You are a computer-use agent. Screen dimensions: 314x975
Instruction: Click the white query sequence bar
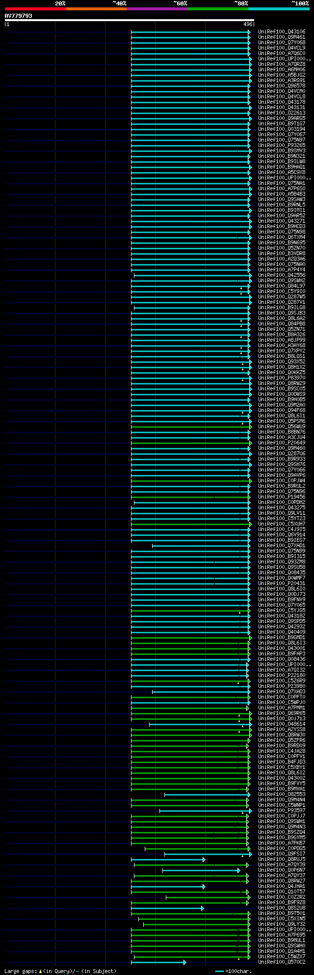[129, 20]
